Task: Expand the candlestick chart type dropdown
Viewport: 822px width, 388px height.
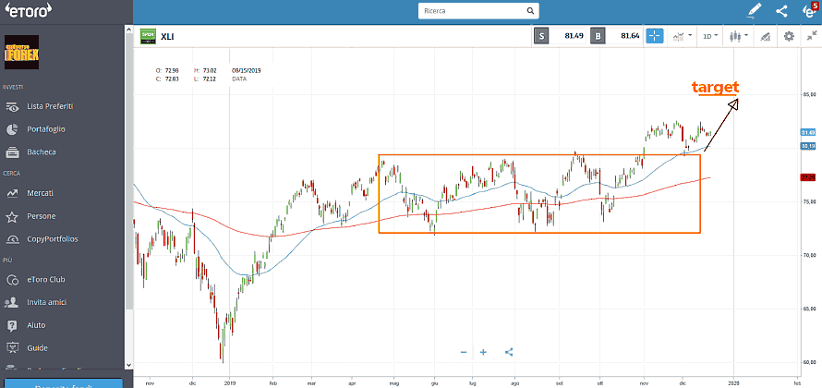Action: pyautogui.click(x=738, y=36)
